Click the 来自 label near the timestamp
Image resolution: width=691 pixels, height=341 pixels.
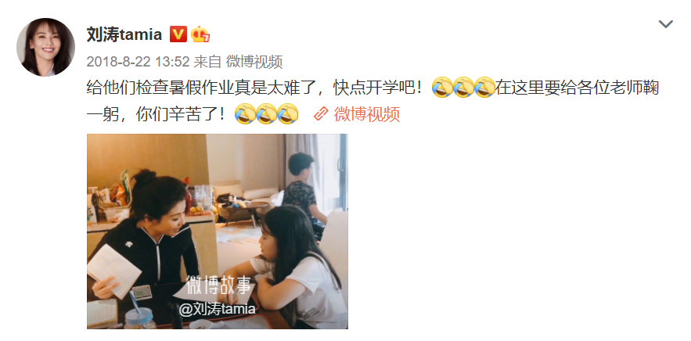tap(207, 62)
